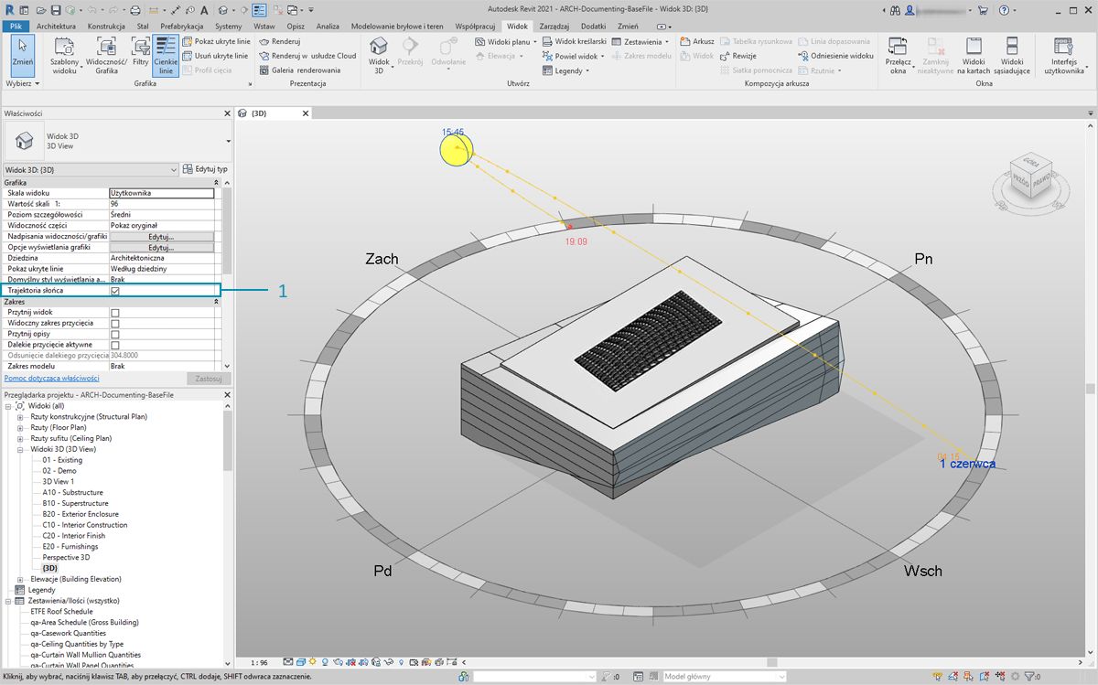Click Pokaż ukryte linie tool
The height and width of the screenshot is (685, 1098).
click(x=216, y=42)
